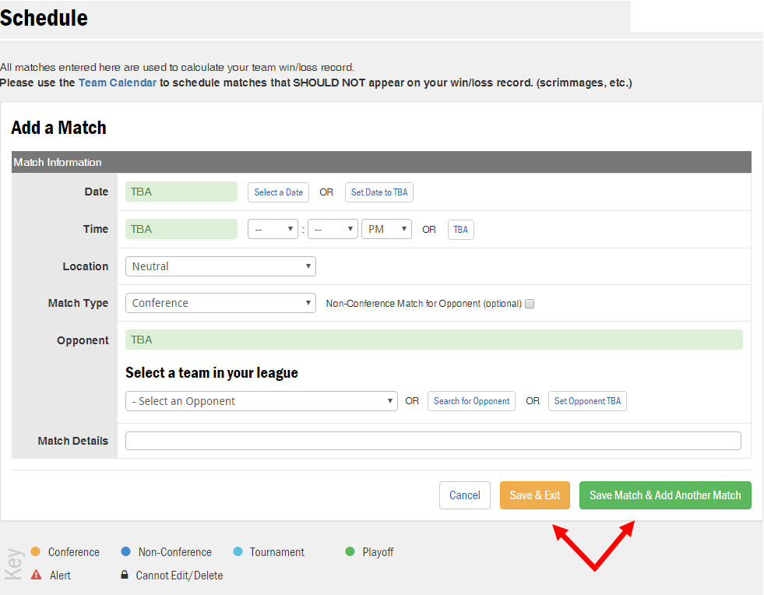Expand the Location dropdown showing Neutral
764x595 pixels.
click(x=220, y=266)
